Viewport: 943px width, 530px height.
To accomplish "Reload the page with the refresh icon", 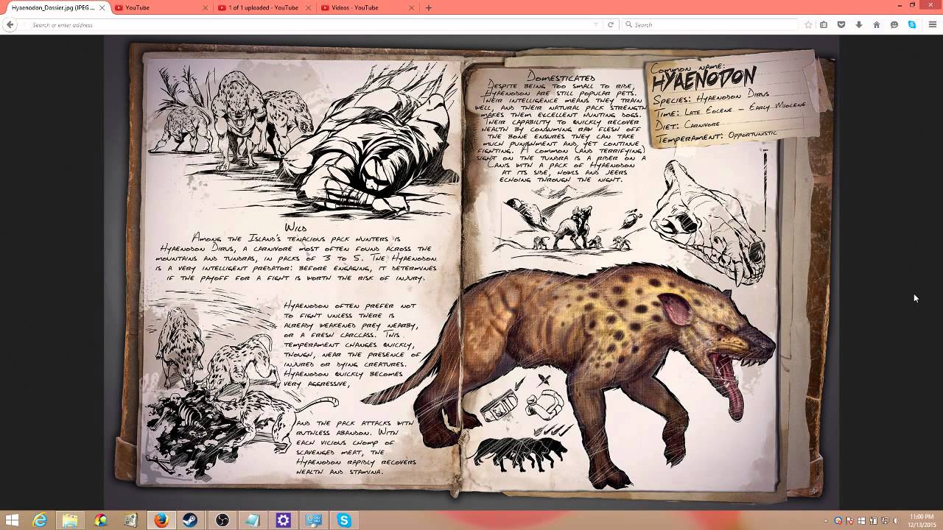I will point(611,24).
